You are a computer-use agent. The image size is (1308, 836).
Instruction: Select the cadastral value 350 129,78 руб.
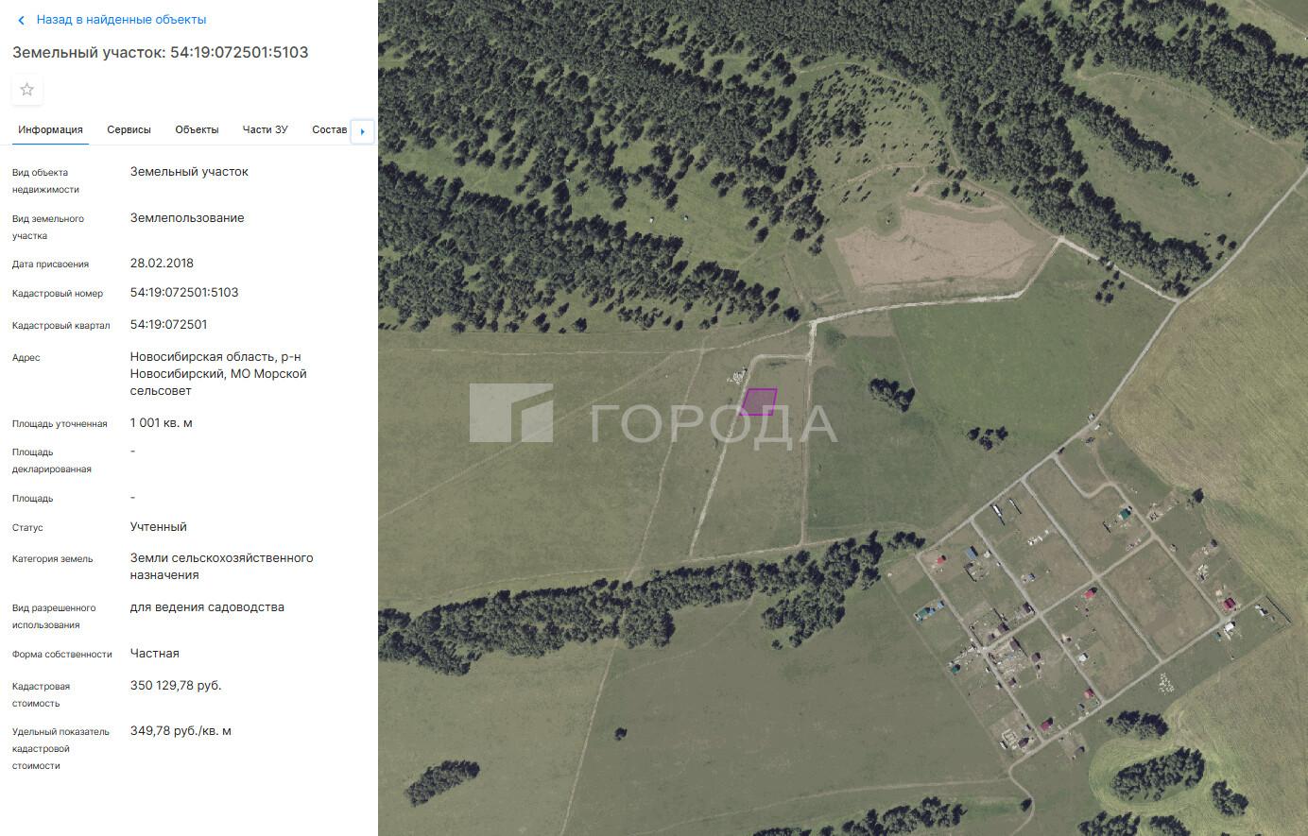pos(176,686)
